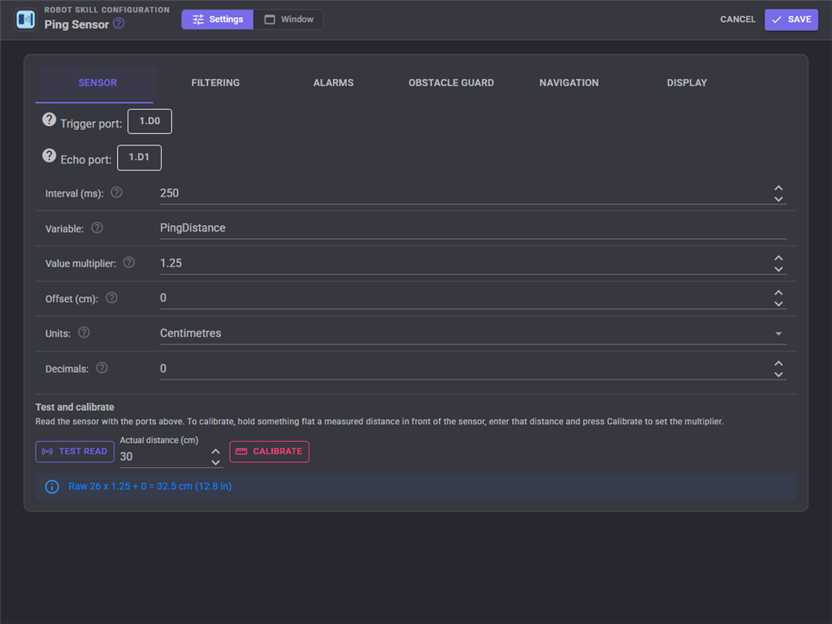832x624 pixels.
Task: Decrease the Offset (cm) value
Action: click(778, 304)
